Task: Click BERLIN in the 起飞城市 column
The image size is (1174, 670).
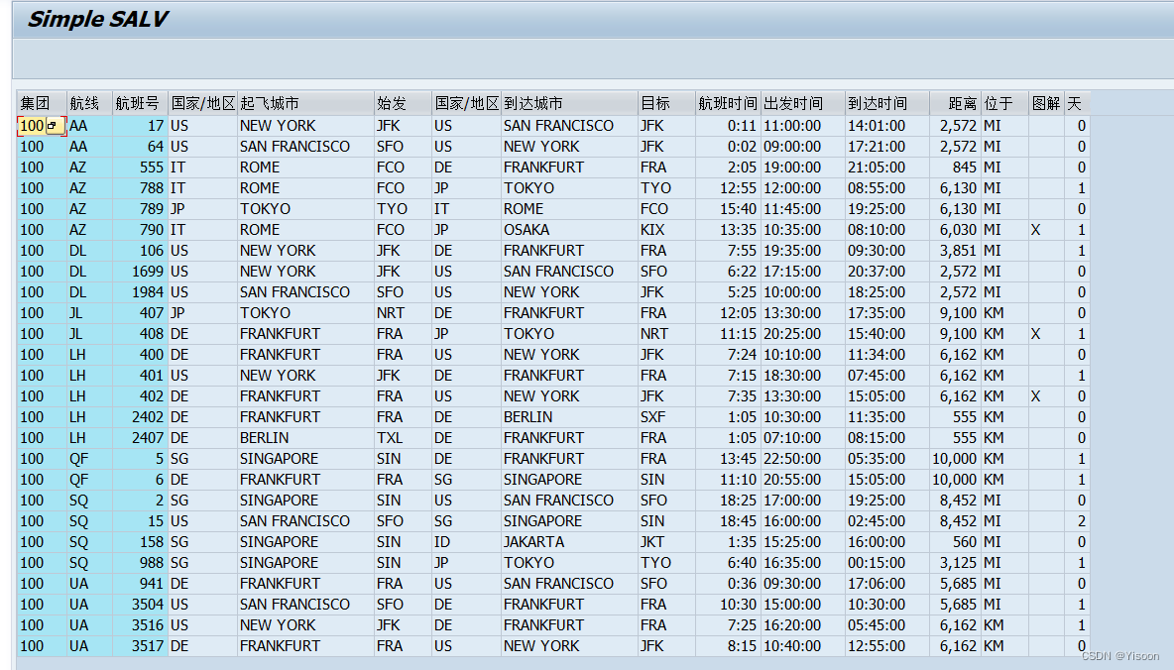Action: [305, 438]
